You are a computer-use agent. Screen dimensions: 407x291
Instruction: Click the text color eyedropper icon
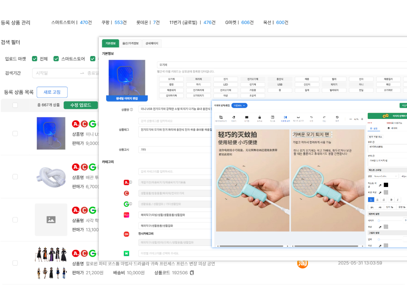click(x=380, y=185)
